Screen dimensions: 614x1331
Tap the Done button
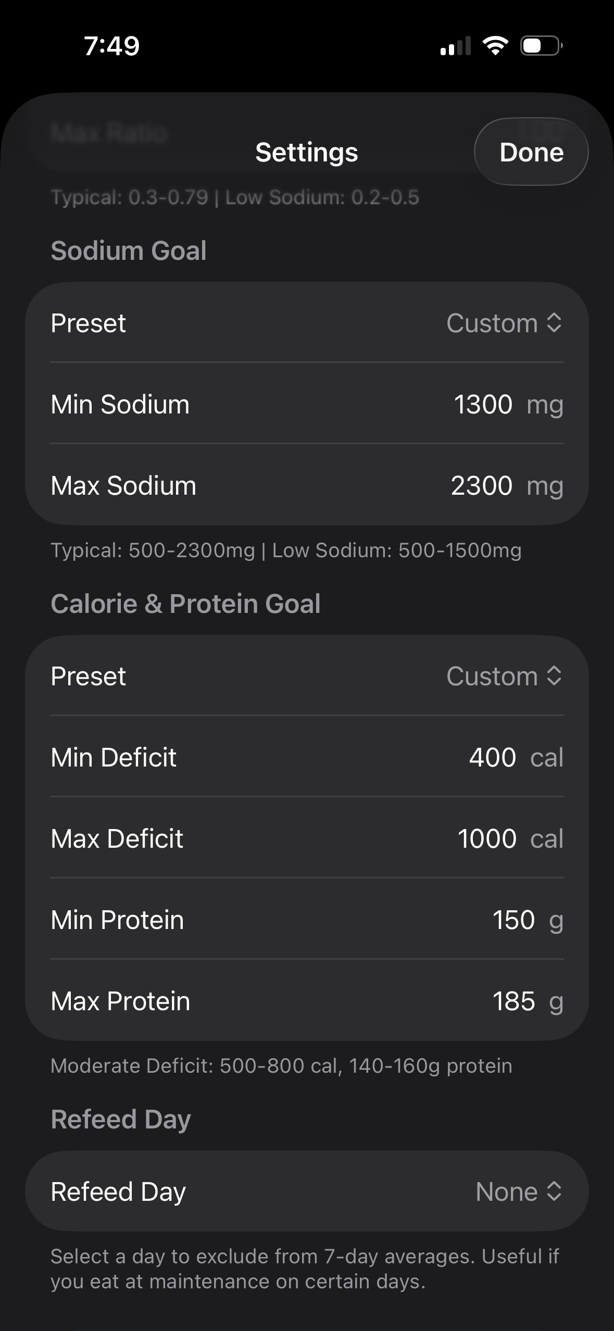click(531, 152)
